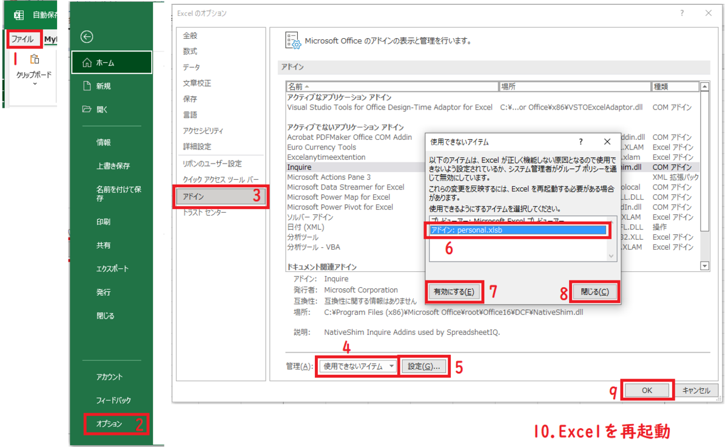Select Inquire add-in row
The image size is (728, 447).
[x=356, y=167]
